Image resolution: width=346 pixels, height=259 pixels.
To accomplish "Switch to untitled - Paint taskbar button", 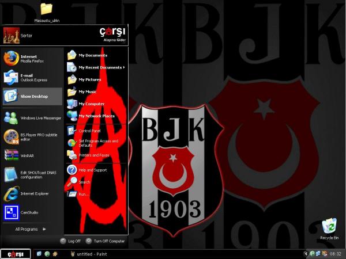I will [89, 254].
